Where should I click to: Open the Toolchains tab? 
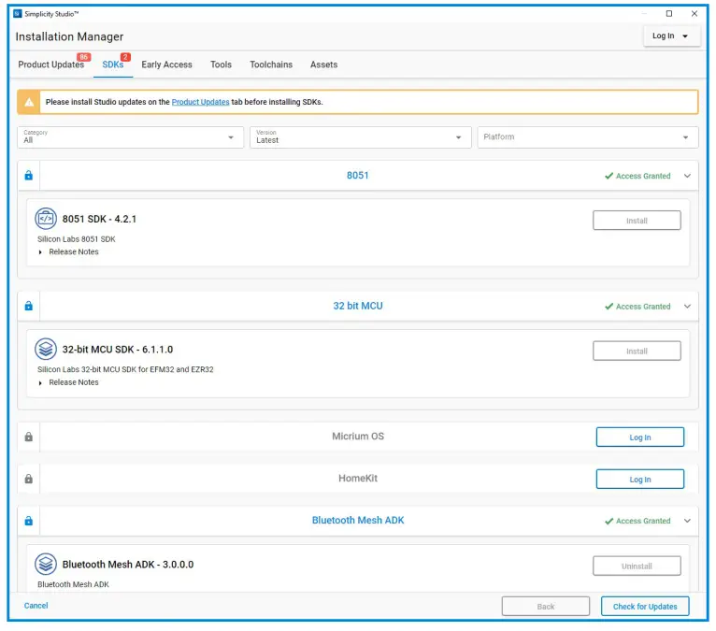[x=271, y=65]
